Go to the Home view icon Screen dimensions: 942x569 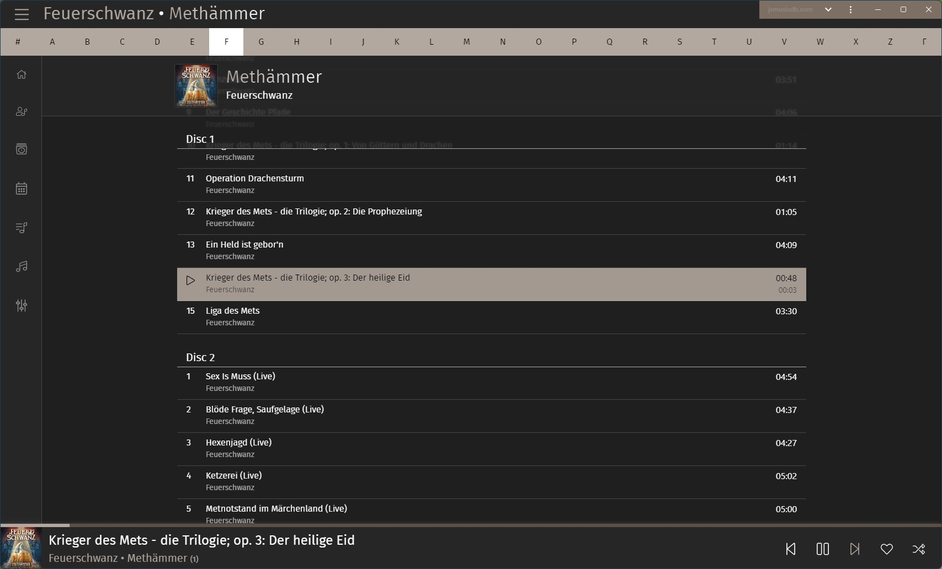tap(22, 74)
